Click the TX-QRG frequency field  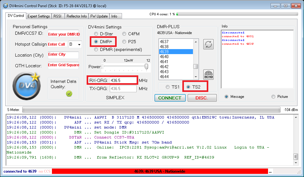pos(123,88)
